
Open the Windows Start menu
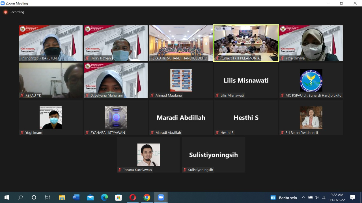pyautogui.click(x=7, y=197)
